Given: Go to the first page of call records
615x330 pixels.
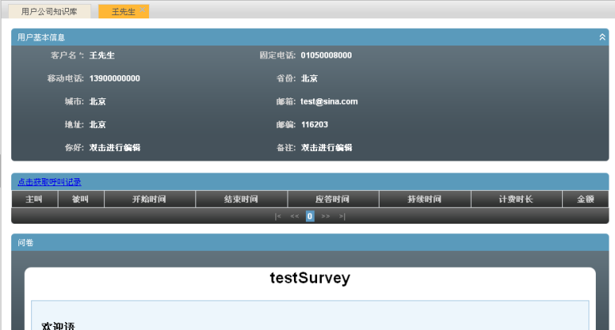Looking at the screenshot, I should pos(278,217).
